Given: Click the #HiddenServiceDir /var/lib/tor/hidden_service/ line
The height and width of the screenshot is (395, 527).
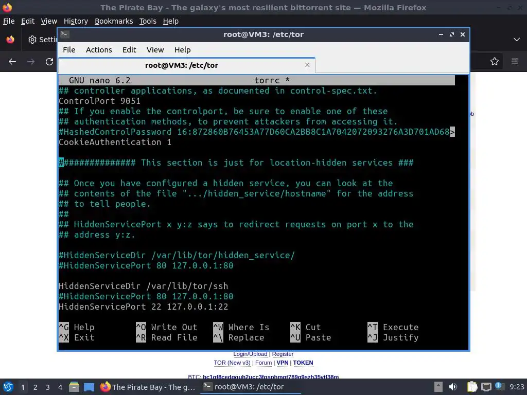Looking at the screenshot, I should click(x=177, y=255).
